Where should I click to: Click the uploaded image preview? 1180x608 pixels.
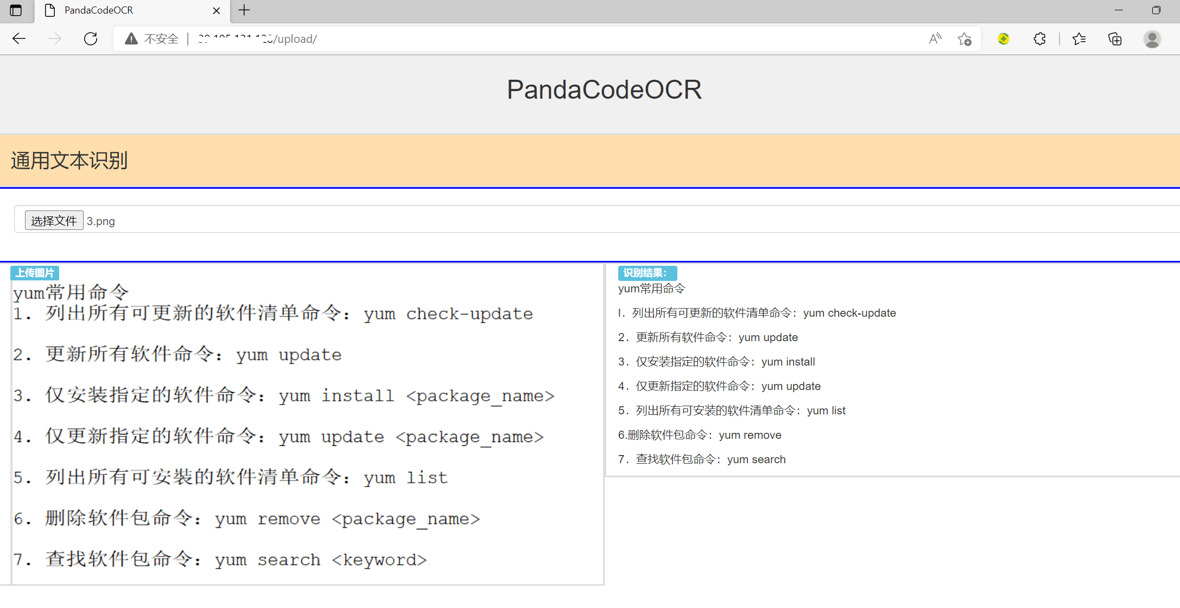tap(307, 432)
